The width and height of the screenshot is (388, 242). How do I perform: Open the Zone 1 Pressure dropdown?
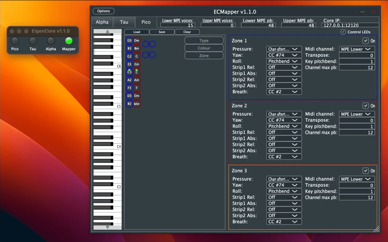click(x=284, y=49)
